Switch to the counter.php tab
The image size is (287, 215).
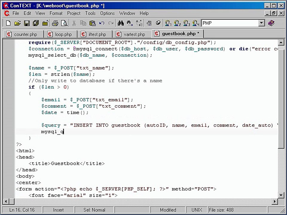(23, 34)
